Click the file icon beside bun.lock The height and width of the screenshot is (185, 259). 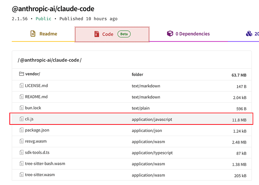point(21,108)
